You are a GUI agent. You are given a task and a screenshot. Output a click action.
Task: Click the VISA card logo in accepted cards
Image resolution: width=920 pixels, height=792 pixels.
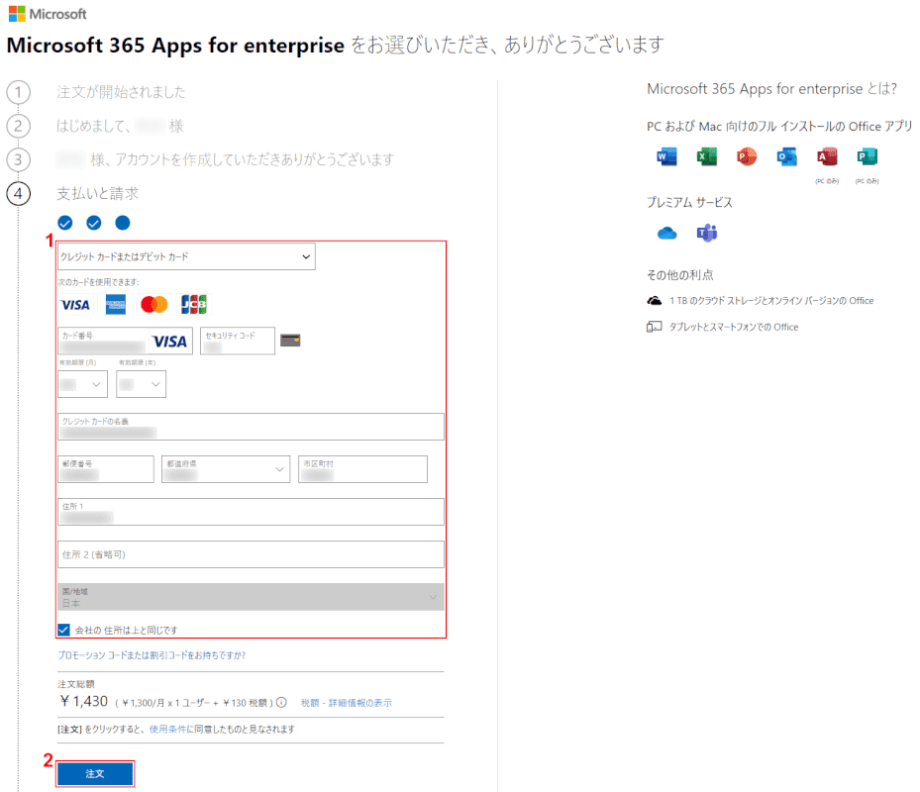point(75,305)
